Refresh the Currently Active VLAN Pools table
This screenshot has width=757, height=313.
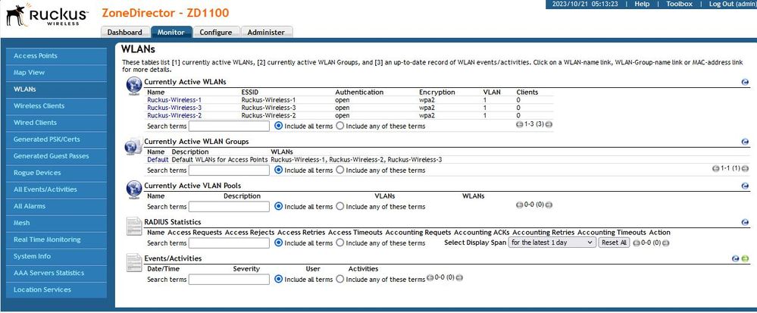click(745, 186)
